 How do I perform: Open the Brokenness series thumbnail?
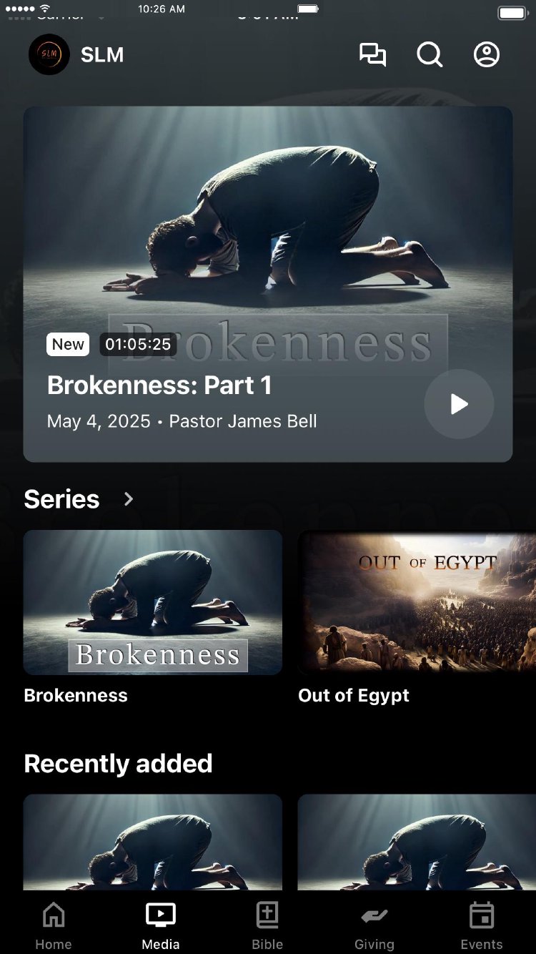[x=153, y=603]
